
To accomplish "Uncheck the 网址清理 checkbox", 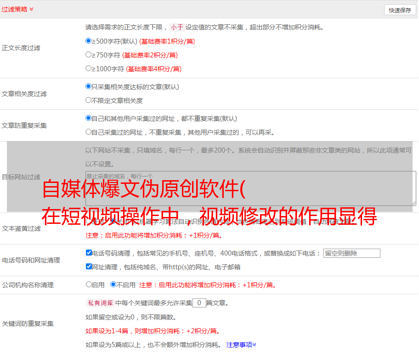I will [89, 267].
